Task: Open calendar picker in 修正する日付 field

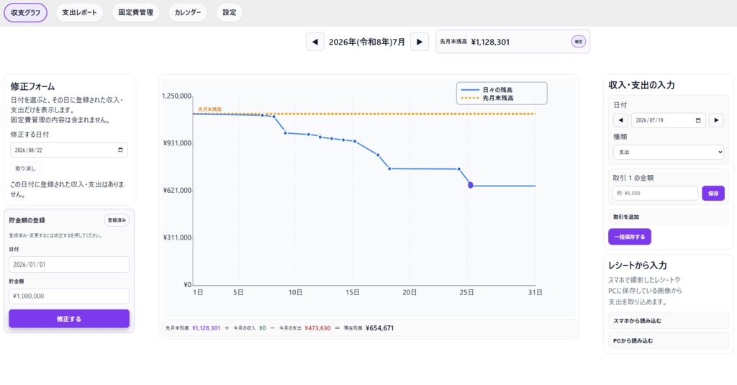Action: pyautogui.click(x=120, y=150)
